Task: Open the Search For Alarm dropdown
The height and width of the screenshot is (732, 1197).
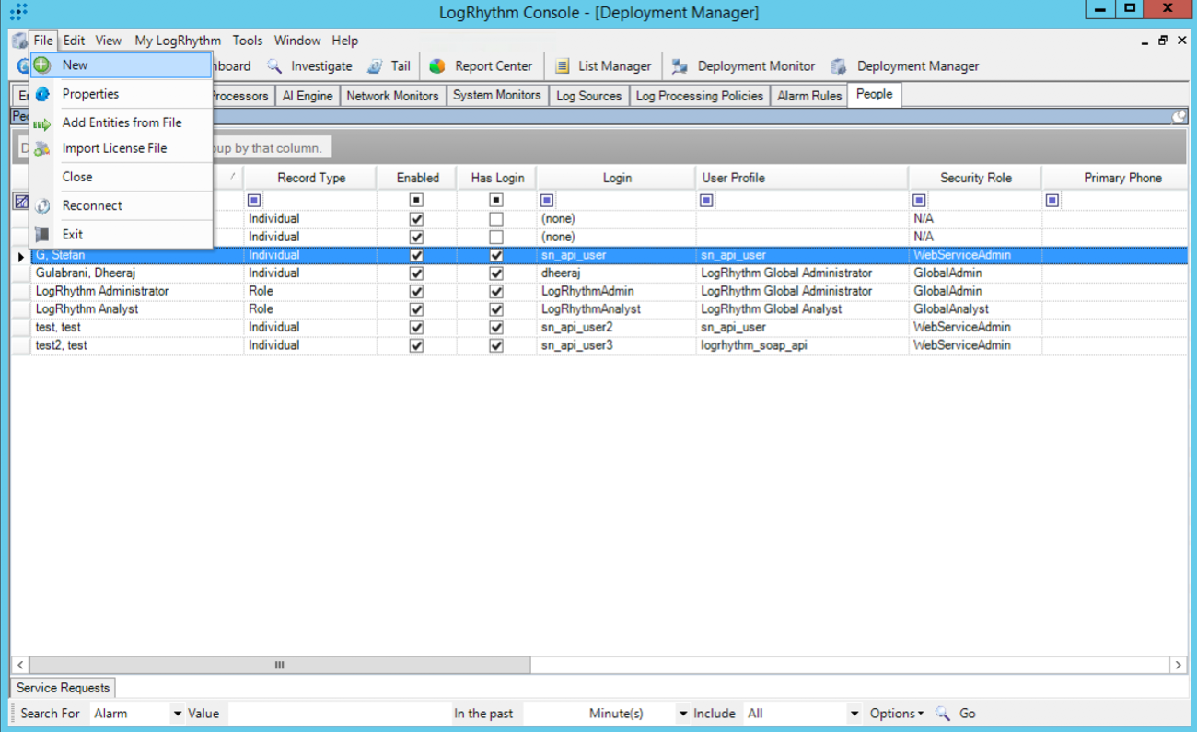Action: tap(177, 714)
